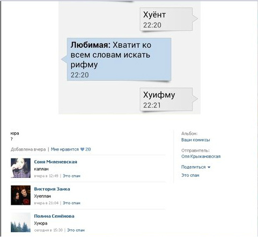Like the photo via Мне нравится link
Image resolution: width=258 pixels, height=237 pixels.
pos(65,149)
